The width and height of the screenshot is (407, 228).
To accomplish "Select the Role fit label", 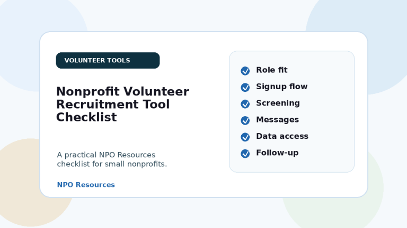I will (x=272, y=70).
